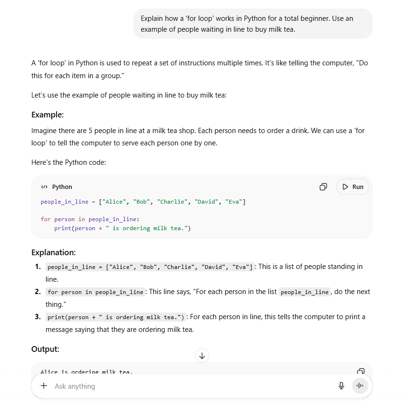Run the Python code

click(x=353, y=187)
